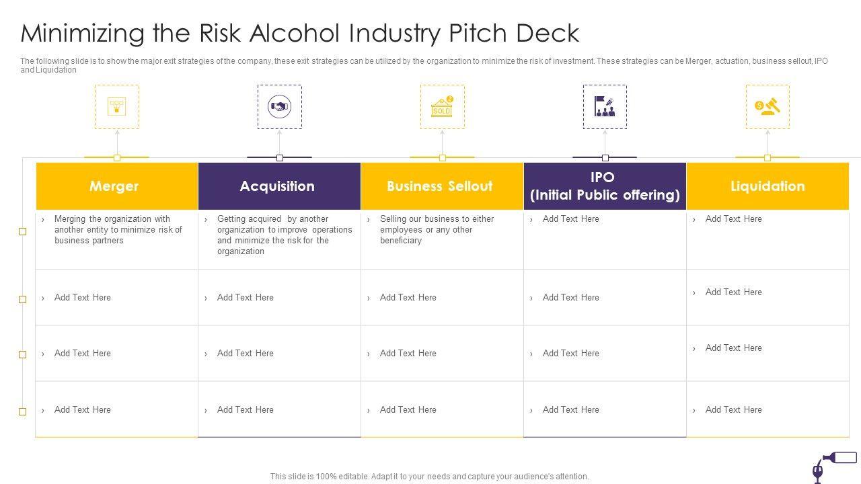
Task: Click the chevron bullet beside Getting acquired text
Action: (206, 219)
